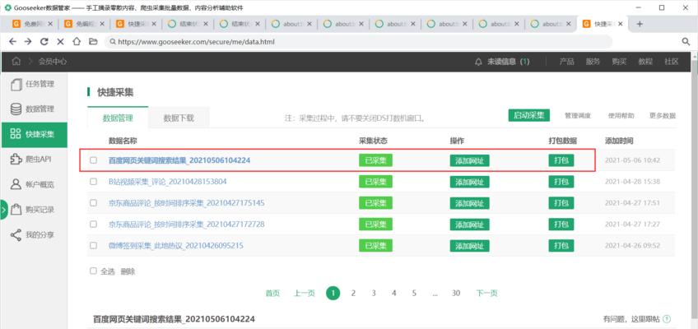This screenshot has height=329, width=698.
Task: Stop page loading with the X toolbar icon
Action: [61, 41]
